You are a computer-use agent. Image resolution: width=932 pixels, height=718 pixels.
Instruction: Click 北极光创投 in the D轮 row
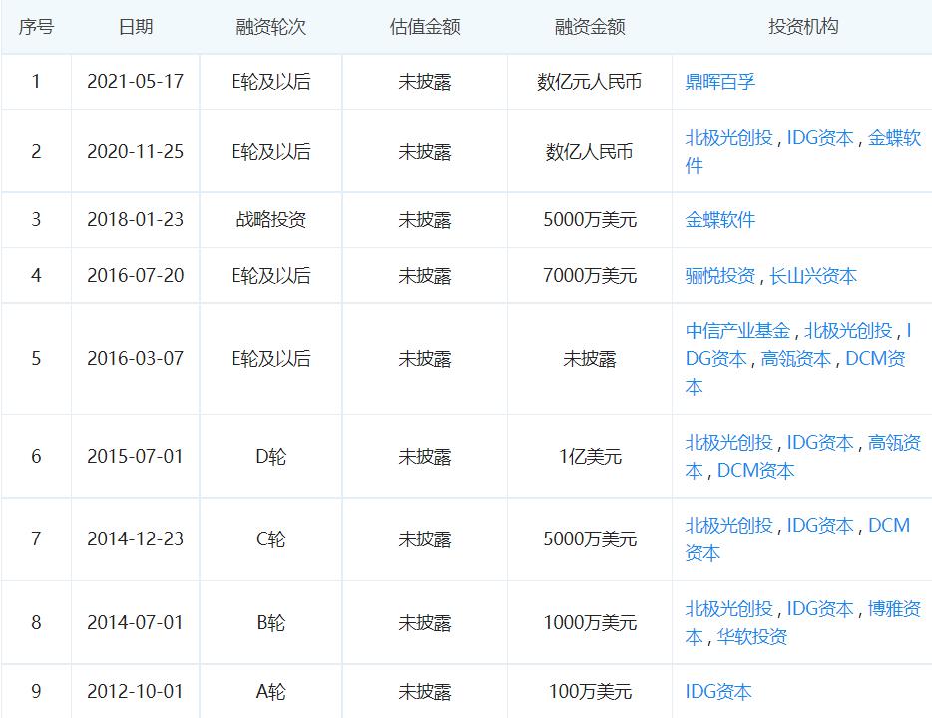pyautogui.click(x=728, y=443)
